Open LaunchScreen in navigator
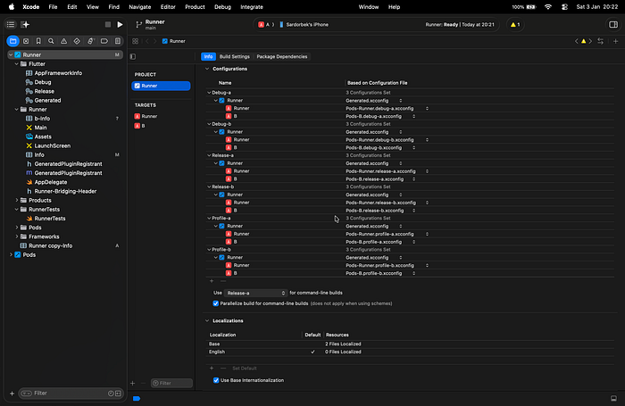 point(52,145)
